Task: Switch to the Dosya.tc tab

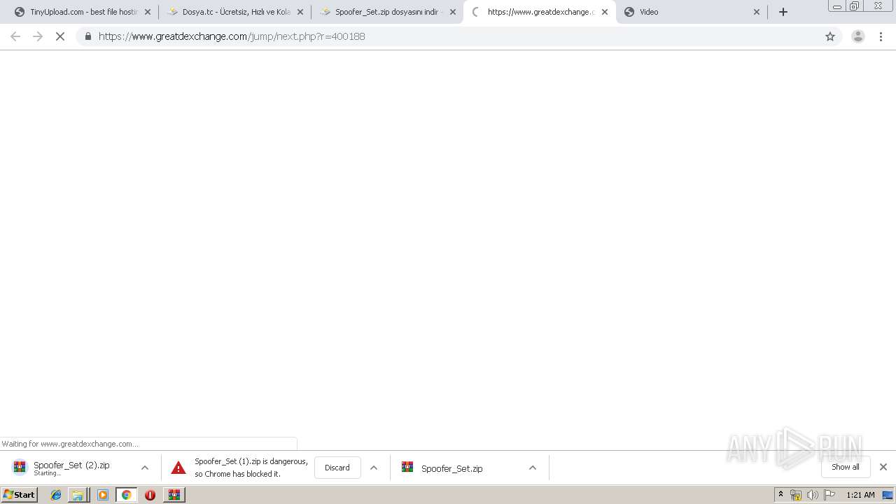Action: point(235,12)
